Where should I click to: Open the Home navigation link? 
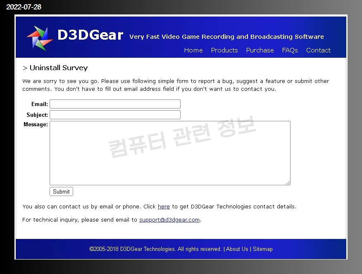(193, 50)
